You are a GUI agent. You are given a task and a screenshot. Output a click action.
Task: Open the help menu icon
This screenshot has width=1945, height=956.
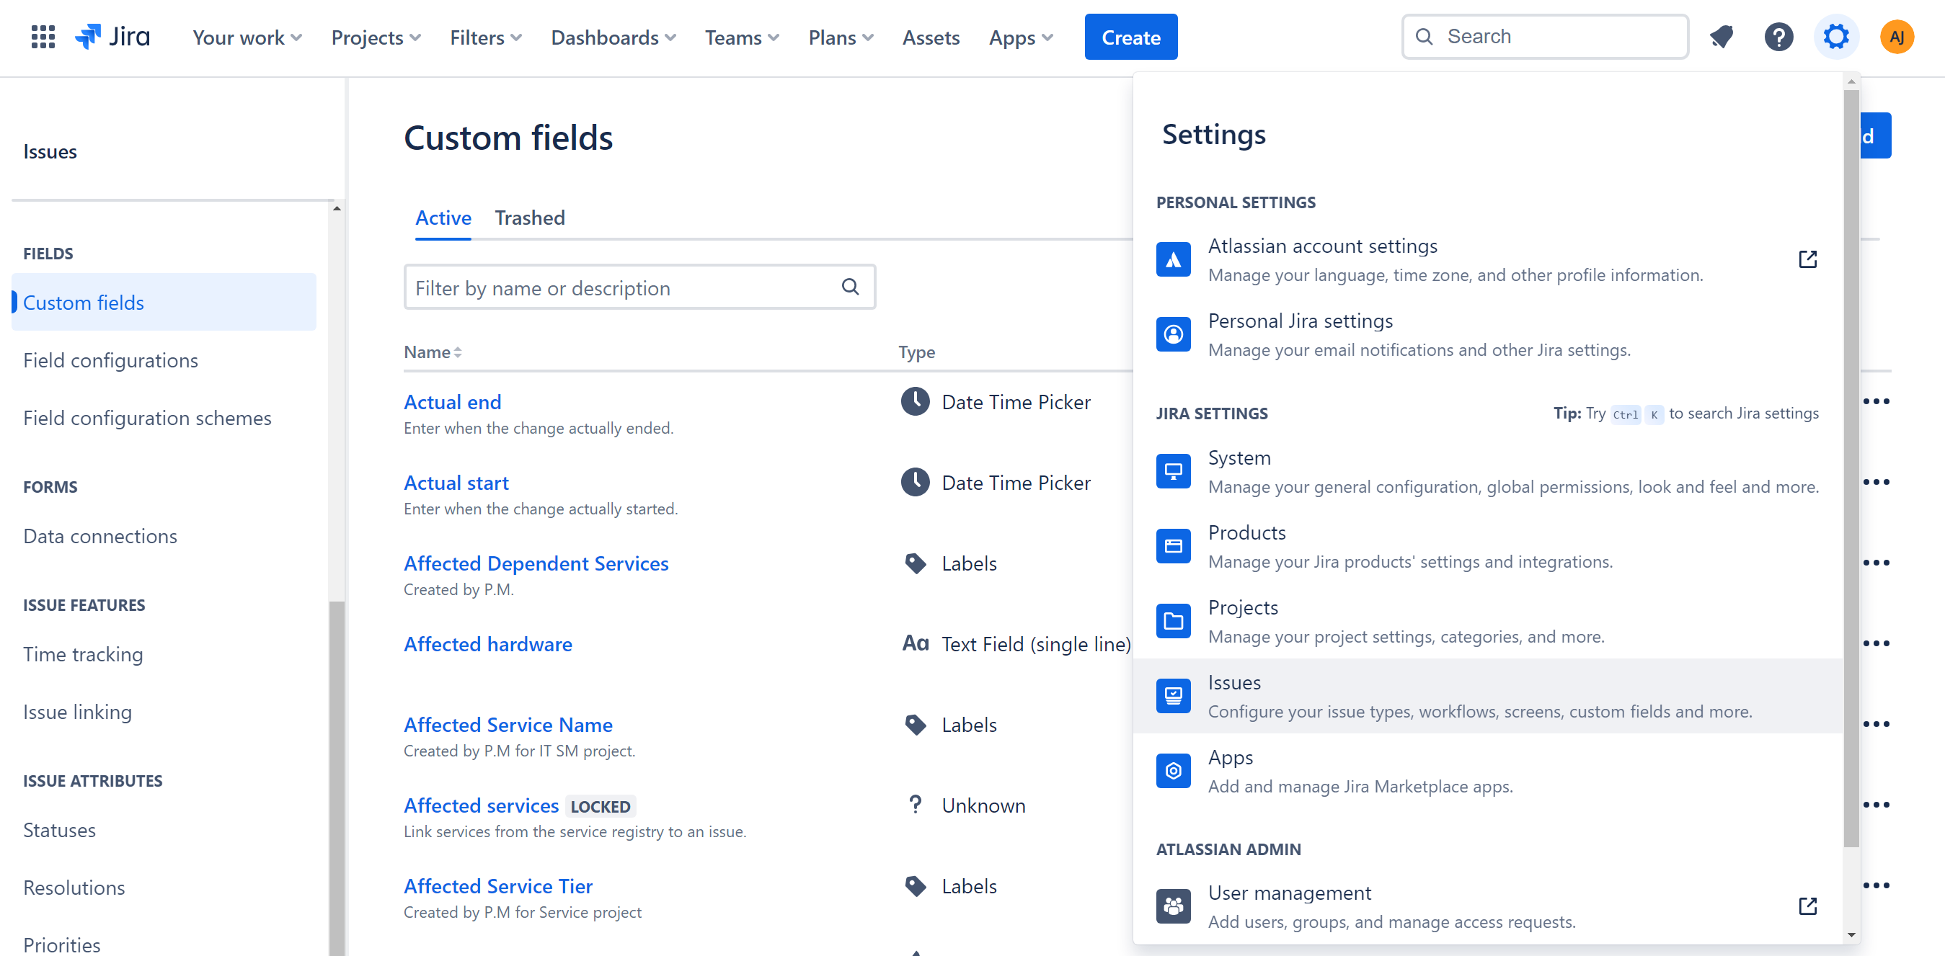(1779, 36)
